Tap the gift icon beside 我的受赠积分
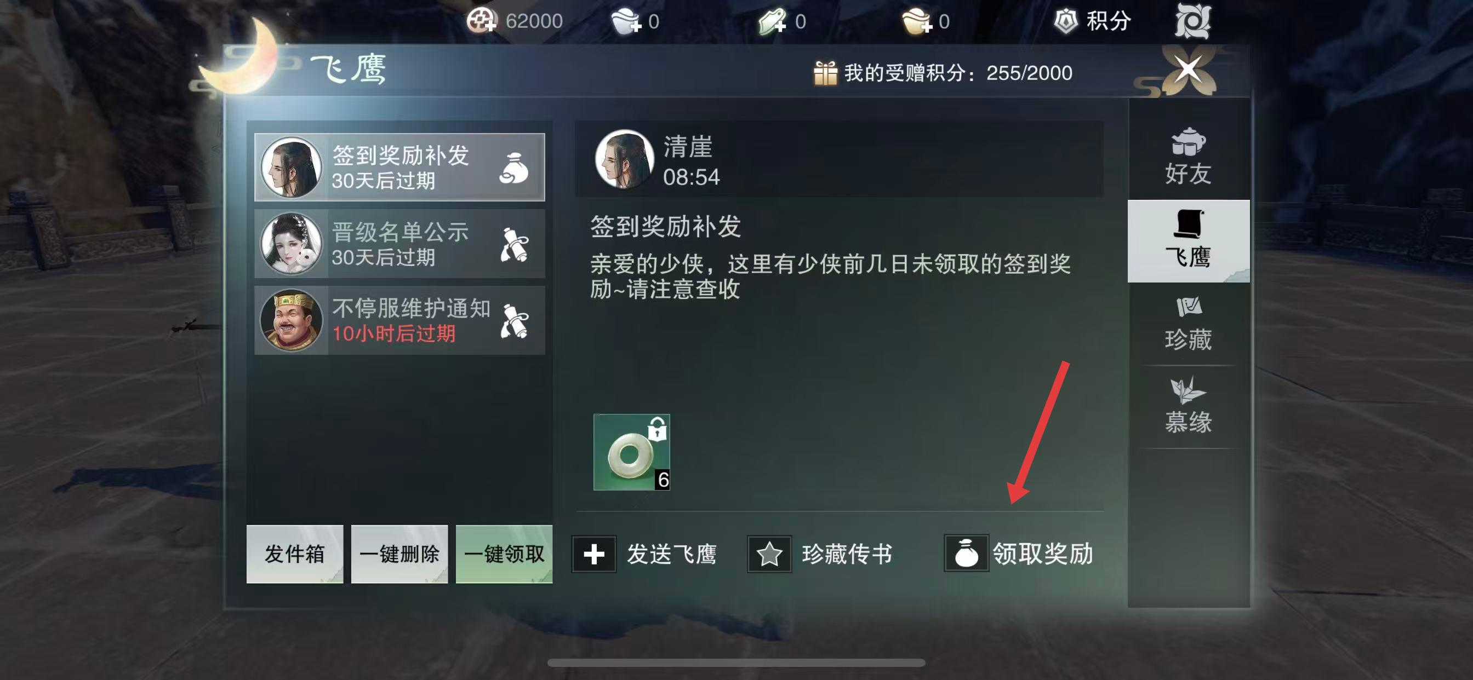This screenshot has width=1473, height=680. 825,73
